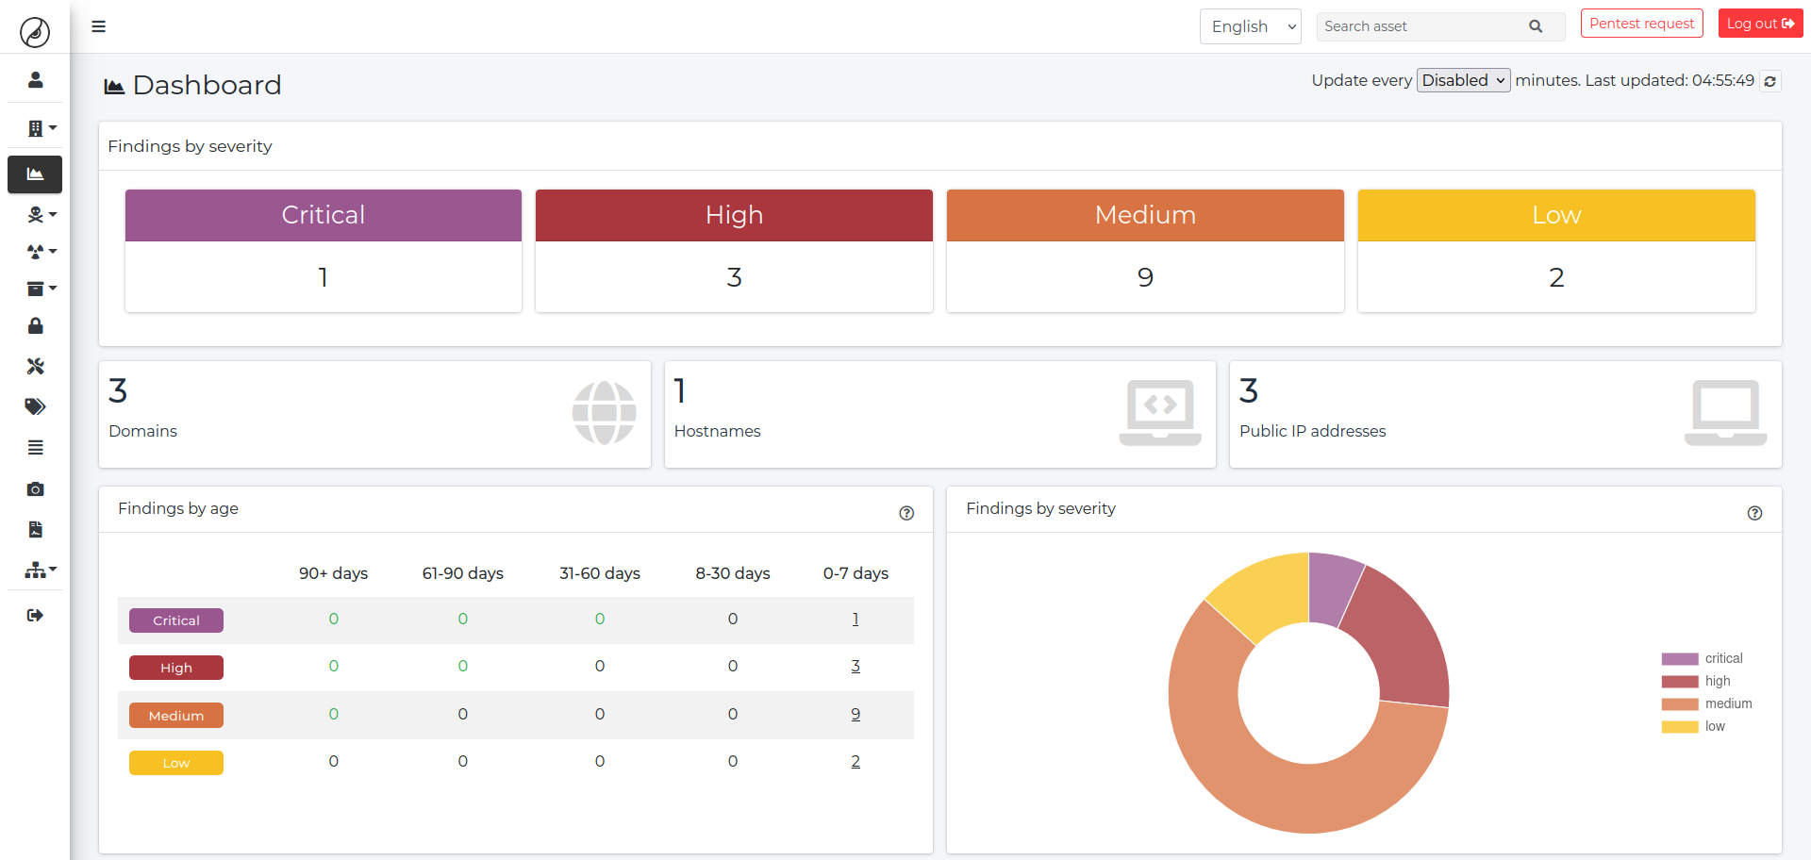Click the refresh icon next to last updated
Viewport: 1811px width, 860px height.
(x=1770, y=80)
